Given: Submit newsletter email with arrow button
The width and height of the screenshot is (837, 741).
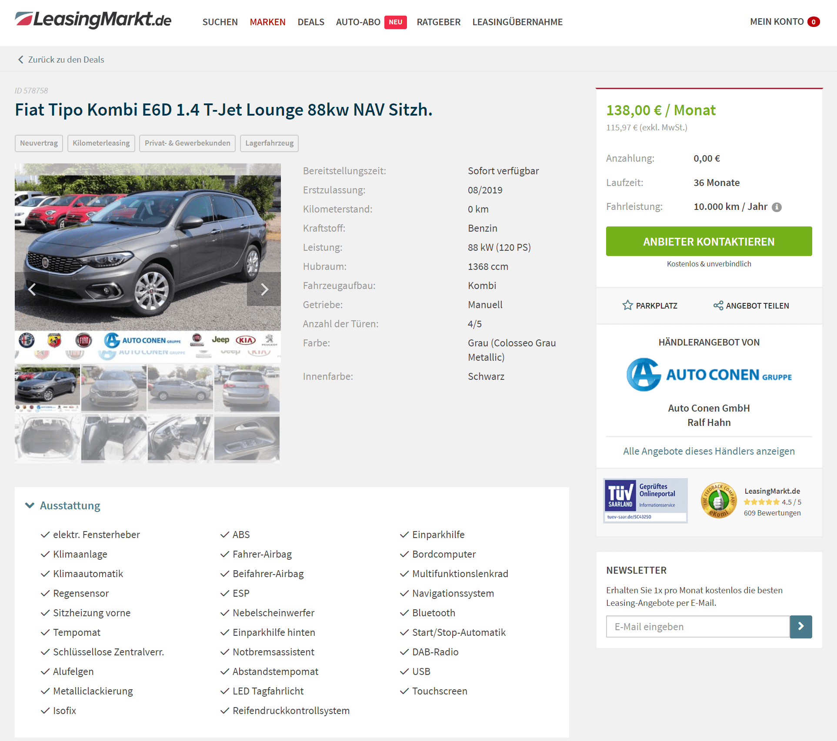Looking at the screenshot, I should 801,627.
